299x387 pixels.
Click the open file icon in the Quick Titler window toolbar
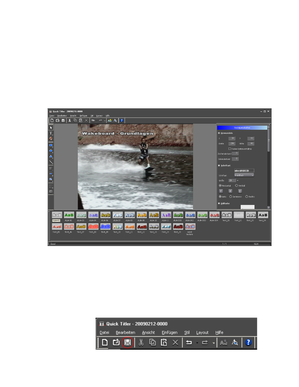click(58, 120)
